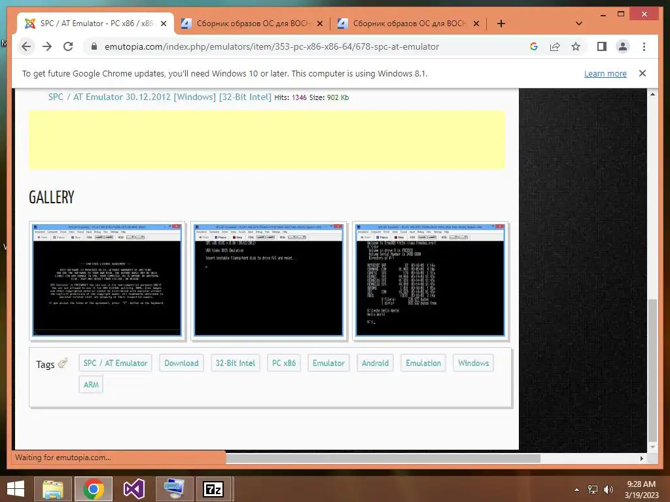Open SPC / AT Emulator 30.12.2012 download link
The width and height of the screenshot is (670, 502).
pyautogui.click(x=160, y=97)
